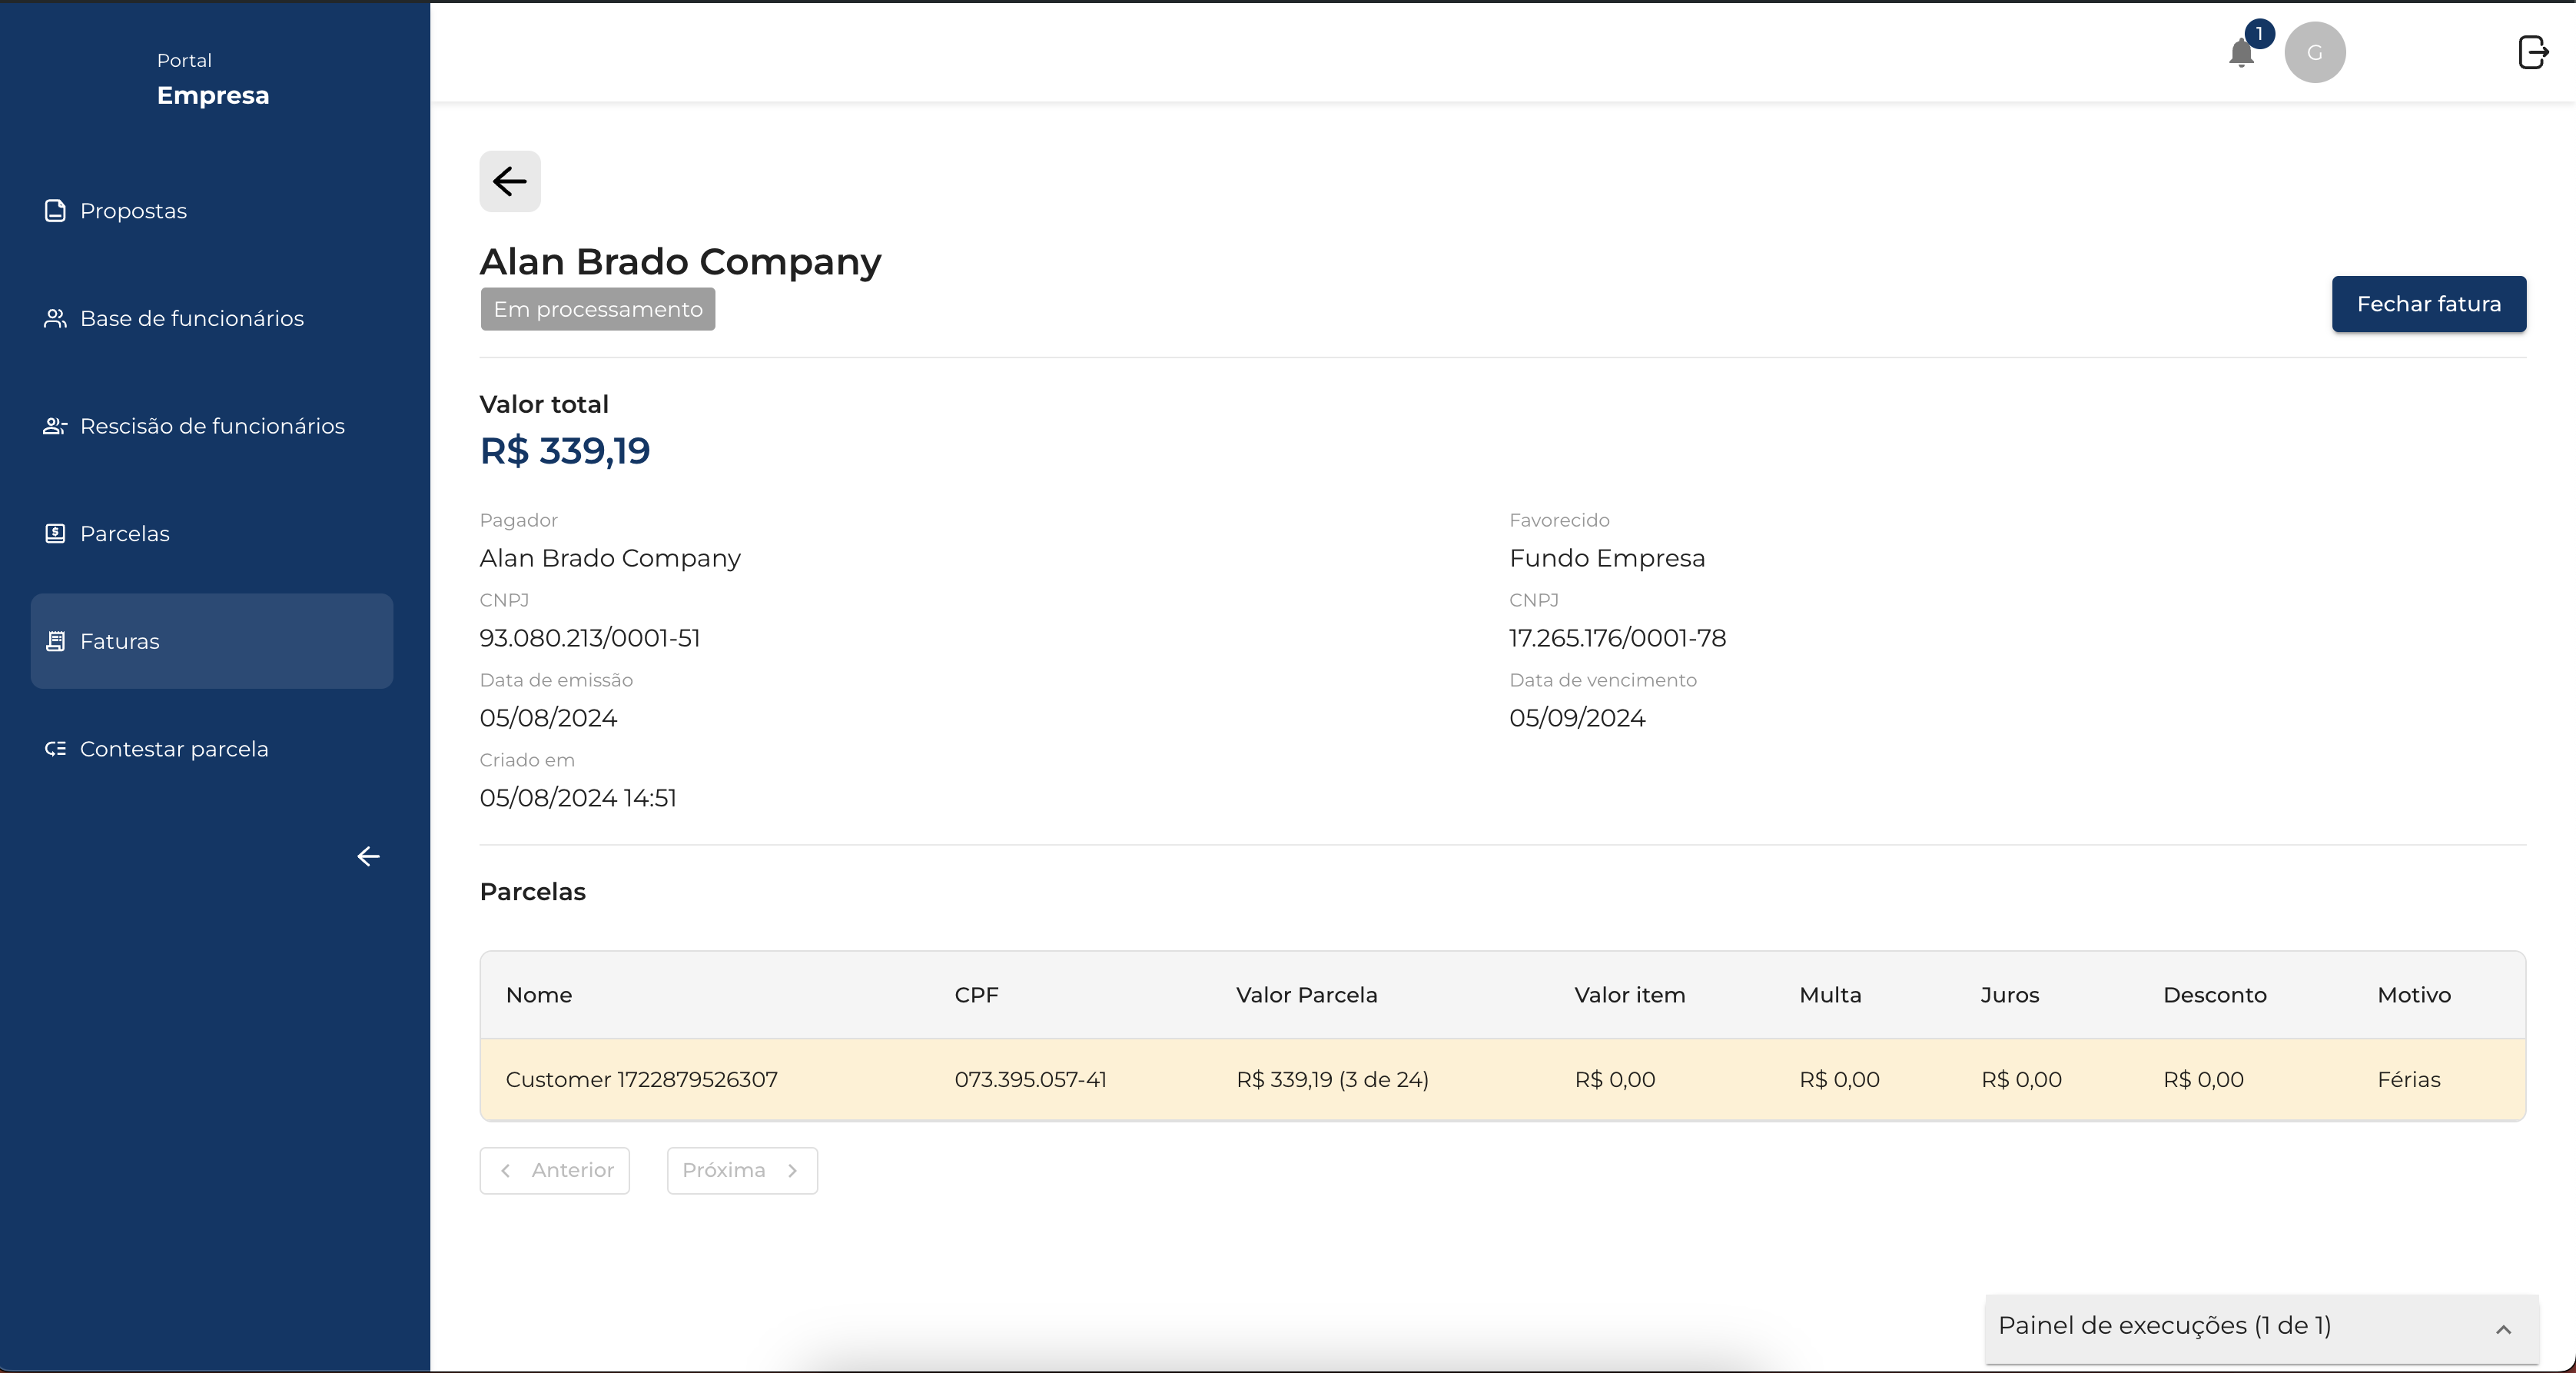Click the Nome column header
Viewport: 2576px width, 1373px height.
(539, 995)
